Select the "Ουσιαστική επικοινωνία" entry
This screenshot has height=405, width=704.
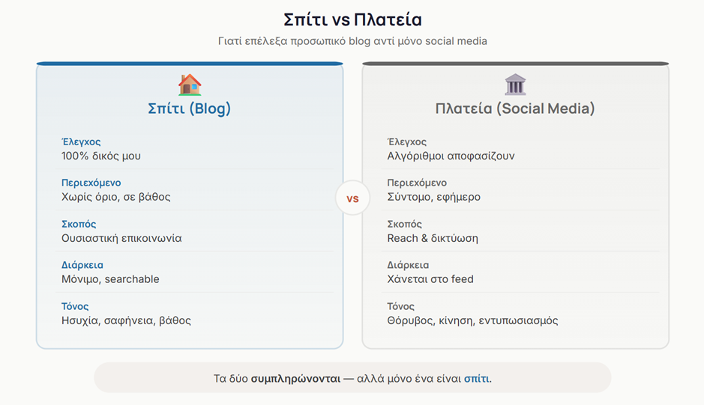tap(121, 238)
